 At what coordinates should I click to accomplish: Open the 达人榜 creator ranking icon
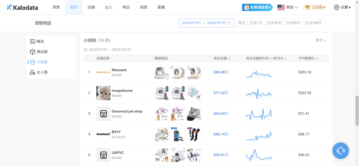[x=33, y=72]
